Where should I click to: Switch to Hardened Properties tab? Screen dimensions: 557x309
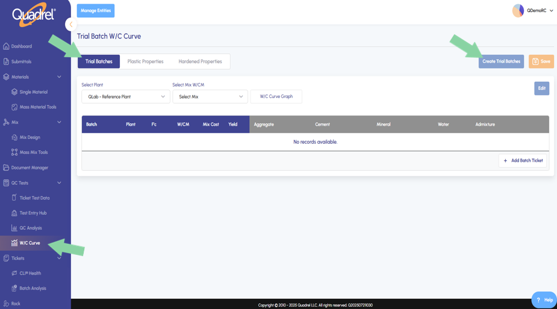(x=200, y=61)
